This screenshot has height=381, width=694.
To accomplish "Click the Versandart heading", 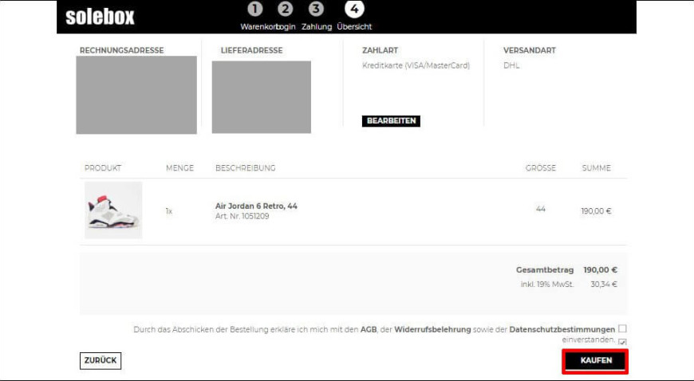I will click(530, 50).
